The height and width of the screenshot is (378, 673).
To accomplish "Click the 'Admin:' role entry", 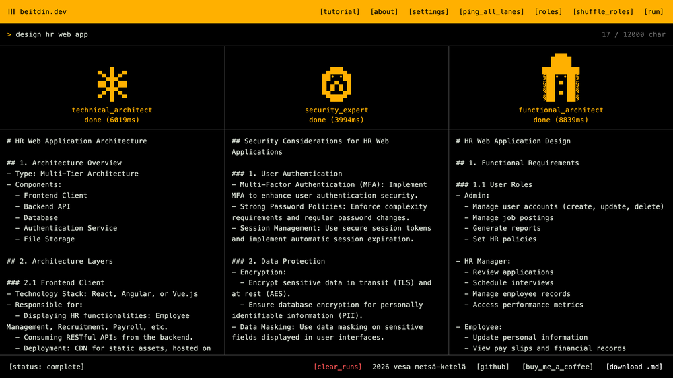I will [477, 195].
